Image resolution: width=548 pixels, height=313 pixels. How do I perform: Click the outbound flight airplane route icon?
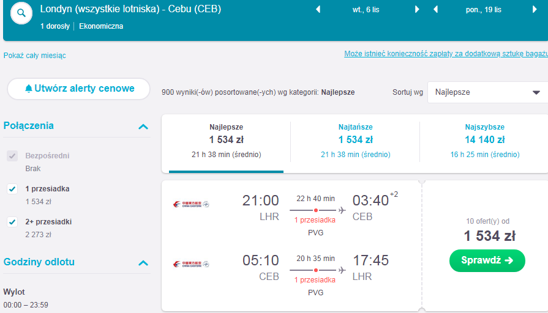(342, 210)
